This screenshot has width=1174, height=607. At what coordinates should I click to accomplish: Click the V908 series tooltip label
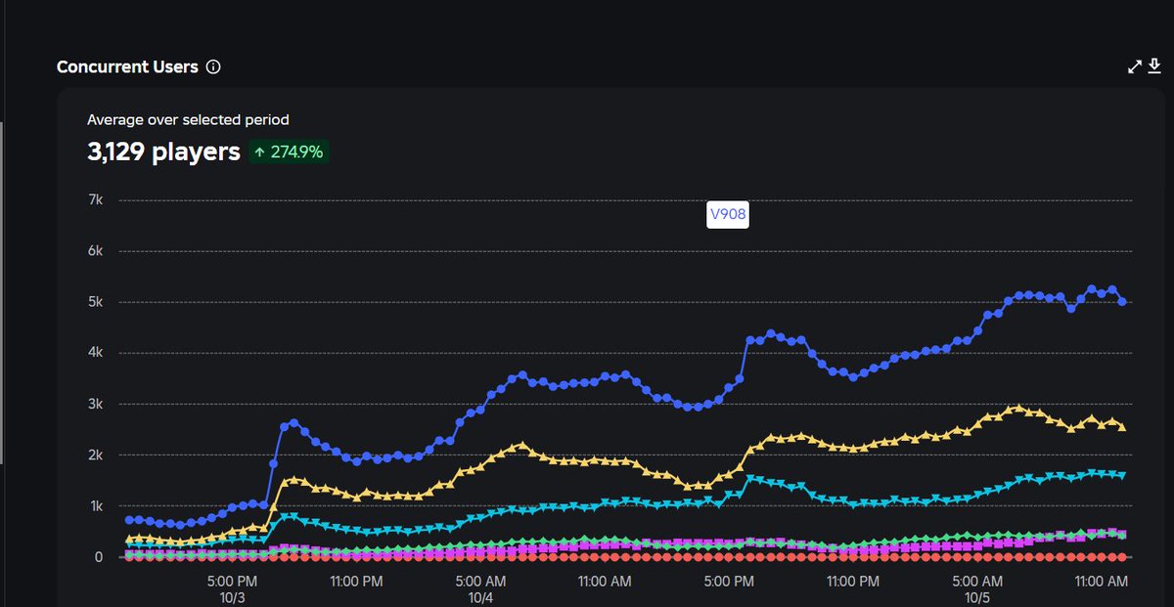727,215
